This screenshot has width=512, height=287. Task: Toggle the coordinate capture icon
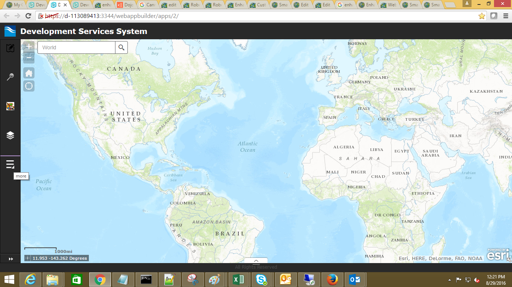[x=28, y=258]
